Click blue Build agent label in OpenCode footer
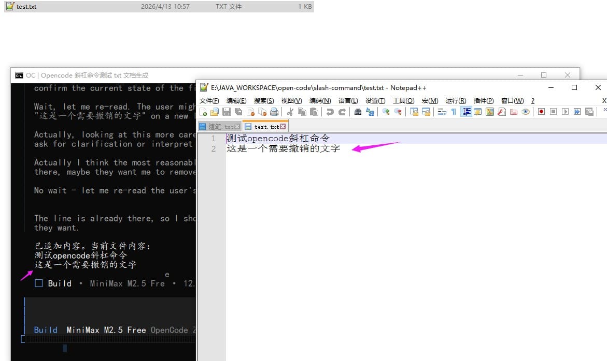This screenshot has height=361, width=607. pos(46,330)
